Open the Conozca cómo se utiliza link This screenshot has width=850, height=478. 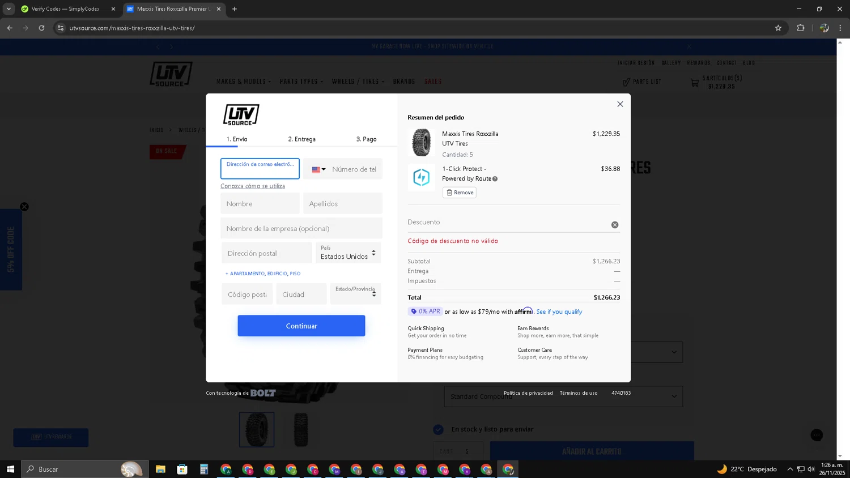[x=253, y=186]
